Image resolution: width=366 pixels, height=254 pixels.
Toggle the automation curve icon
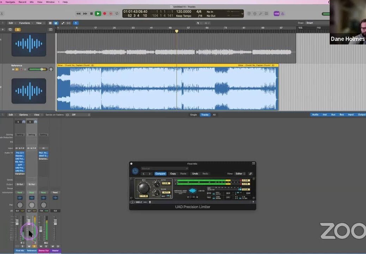tap(63, 23)
